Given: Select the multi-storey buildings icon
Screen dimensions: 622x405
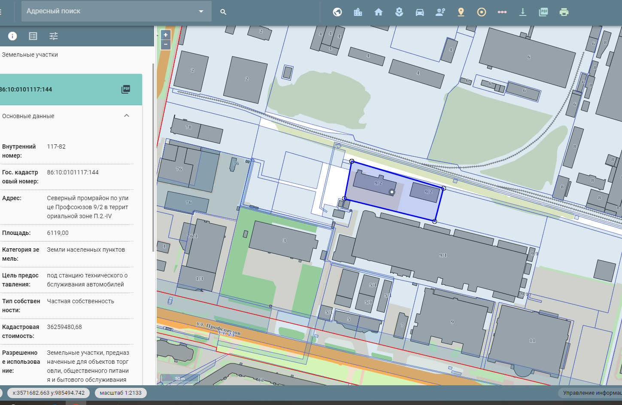Looking at the screenshot, I should pos(358,12).
